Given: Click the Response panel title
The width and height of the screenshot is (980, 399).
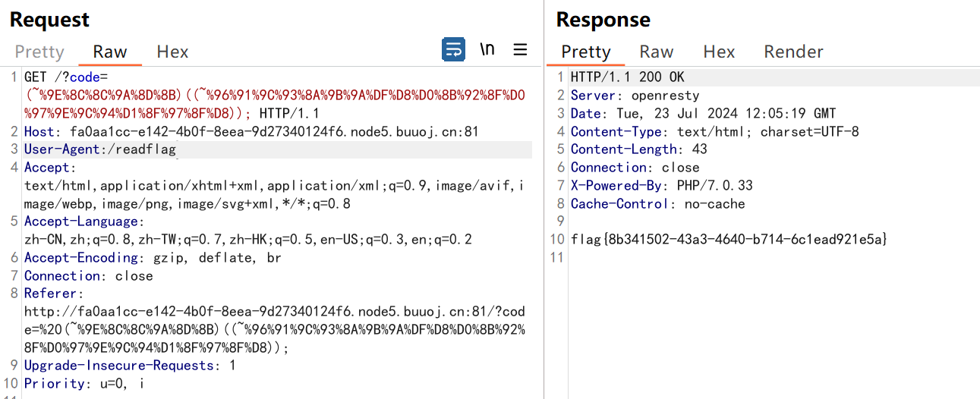Looking at the screenshot, I should pyautogui.click(x=603, y=19).
